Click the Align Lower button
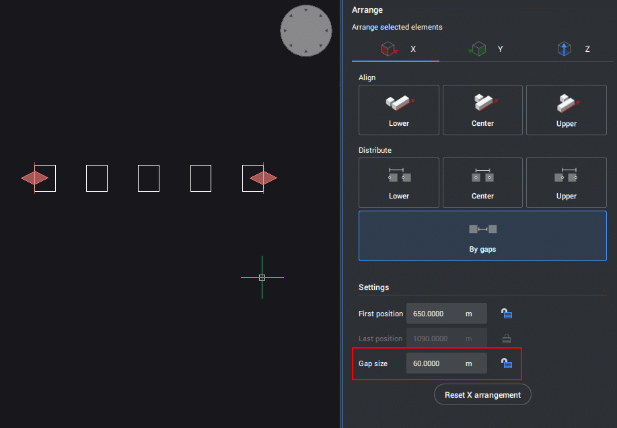Screen dimensions: 617x428 click(x=398, y=110)
